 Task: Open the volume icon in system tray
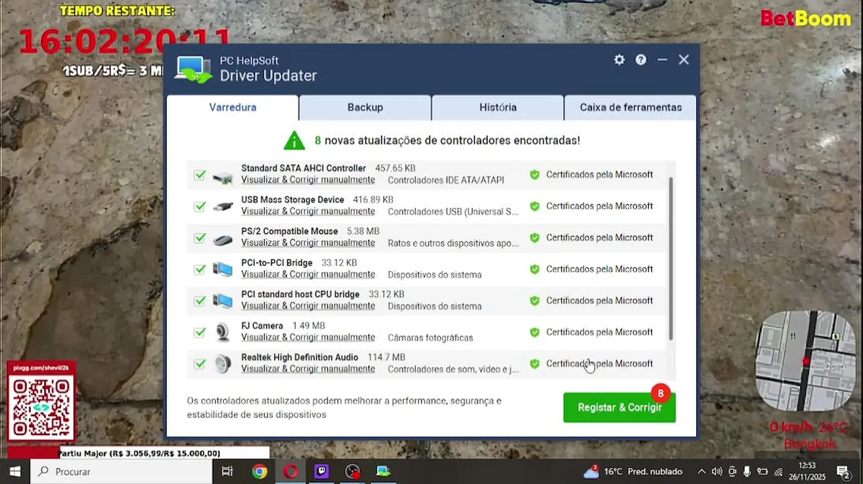716,472
